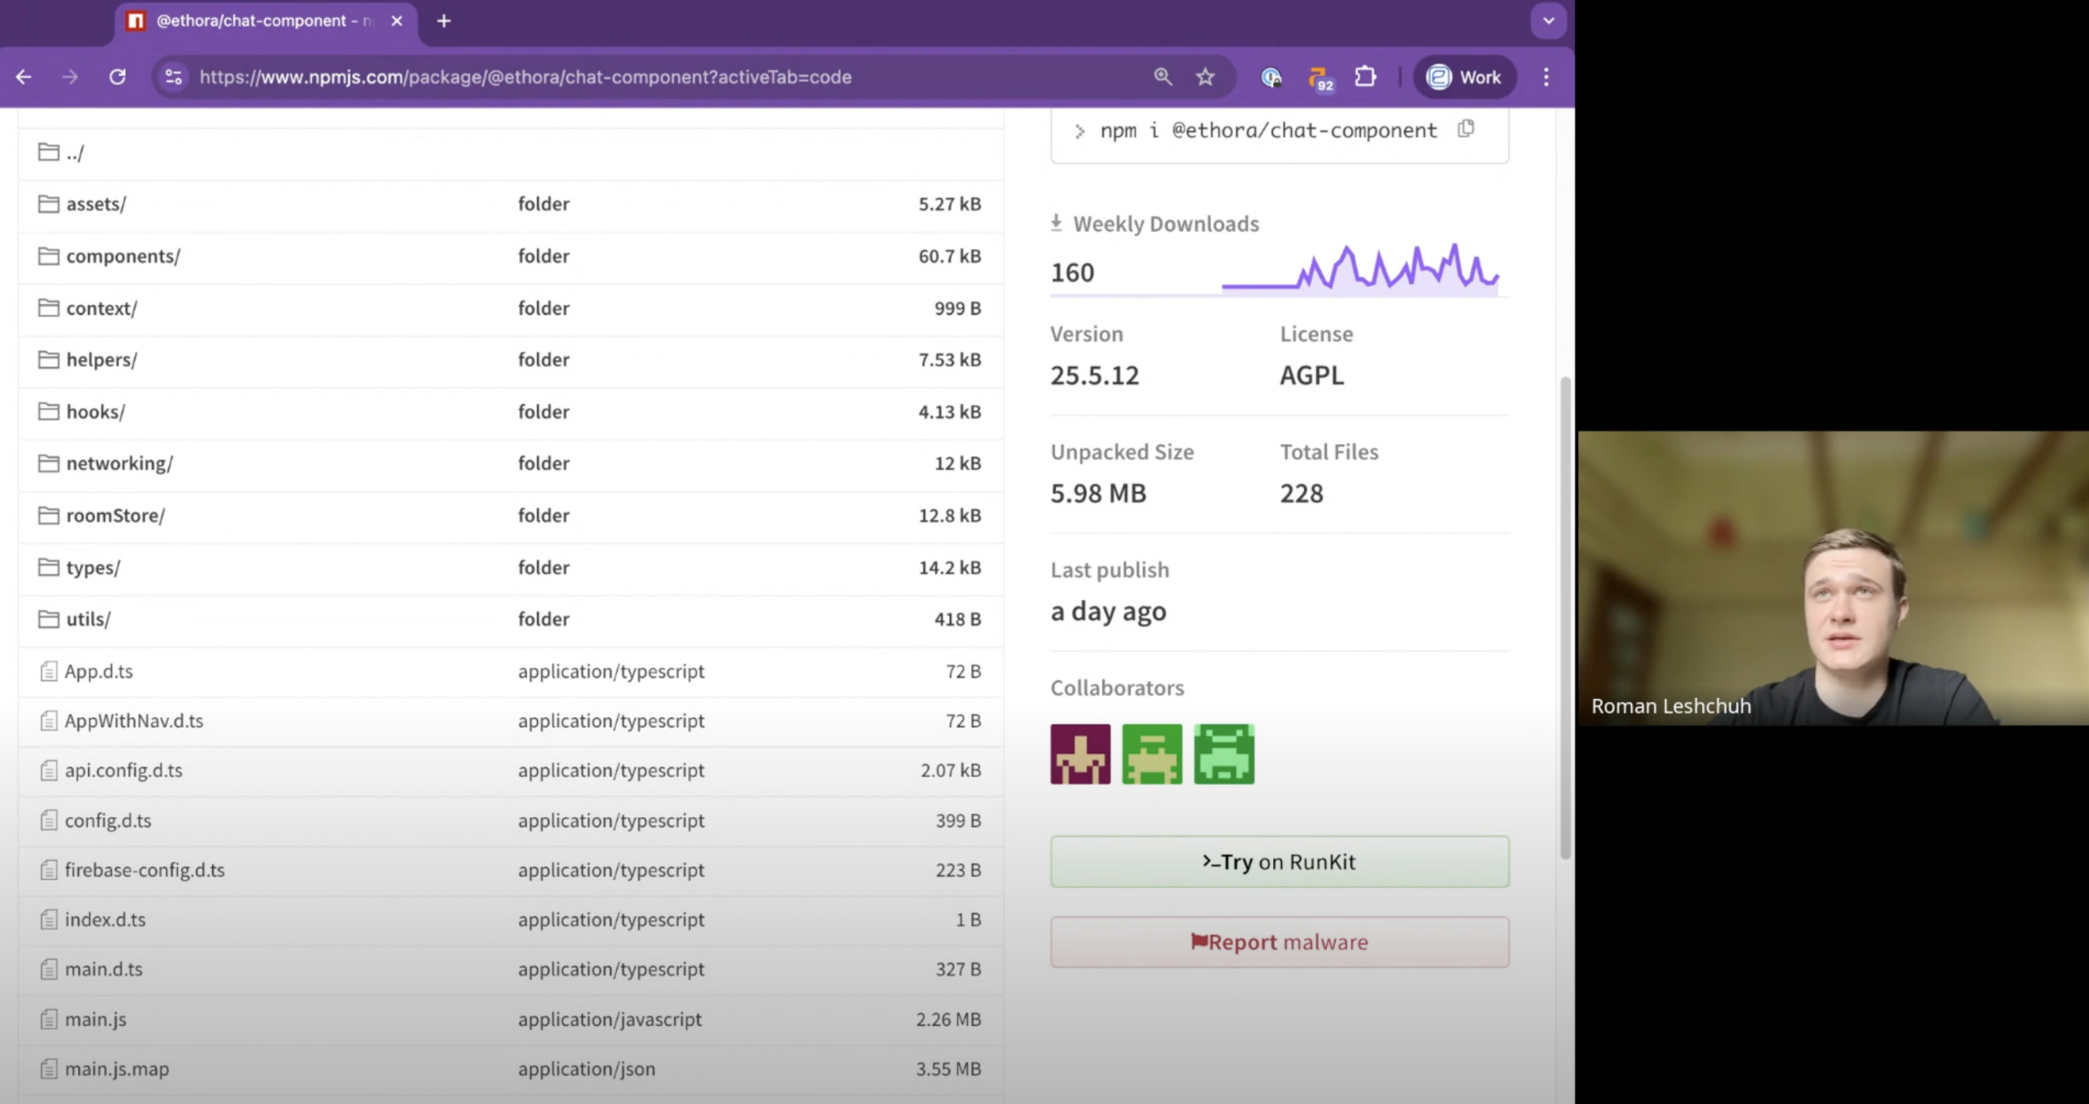Screen dimensions: 2089x1104
Task: Click Roman Leshchuh's video thumbnail
Action: 1833,578
